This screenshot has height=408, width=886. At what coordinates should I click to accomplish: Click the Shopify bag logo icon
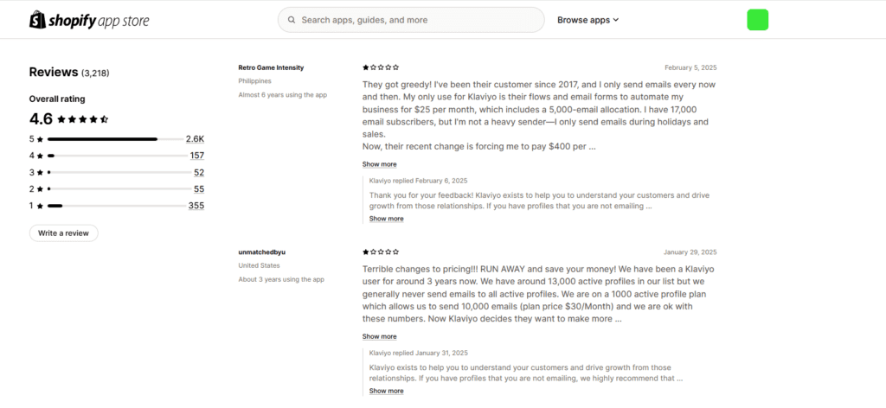tap(37, 20)
